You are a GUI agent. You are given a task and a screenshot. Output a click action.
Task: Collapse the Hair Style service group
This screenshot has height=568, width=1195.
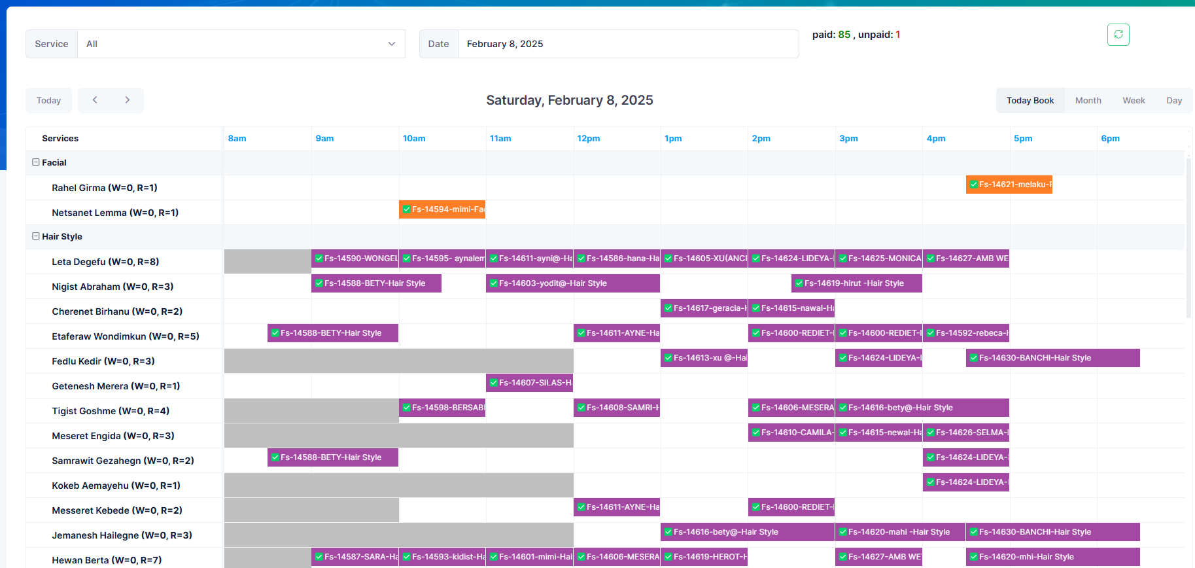click(36, 236)
